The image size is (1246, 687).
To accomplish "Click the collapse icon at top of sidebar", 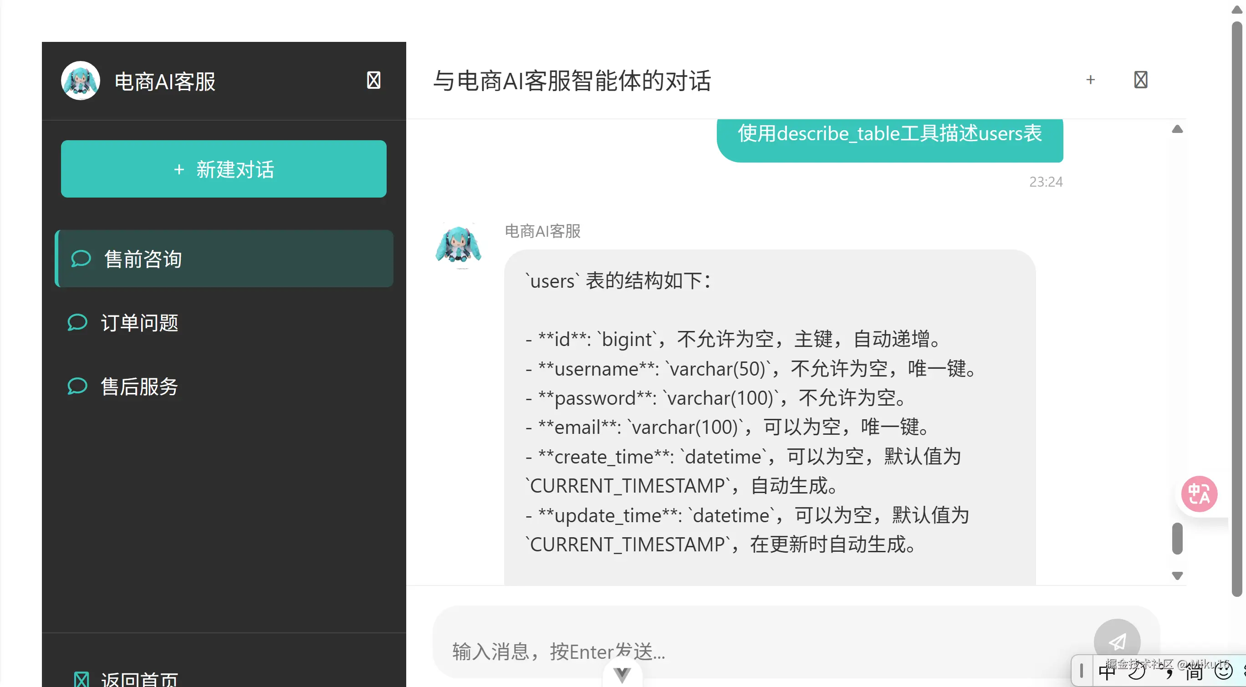I will point(373,80).
